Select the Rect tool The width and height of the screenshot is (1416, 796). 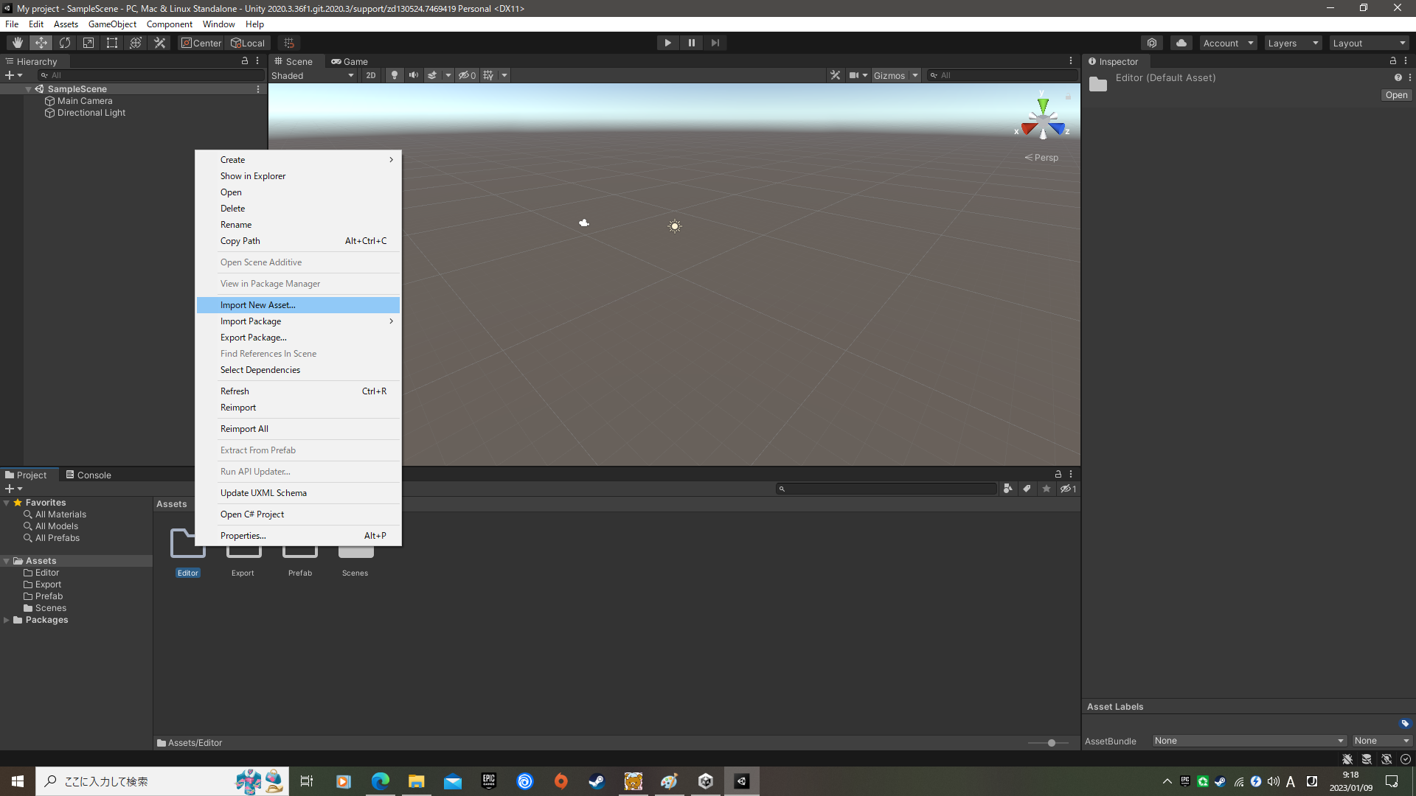(112, 43)
